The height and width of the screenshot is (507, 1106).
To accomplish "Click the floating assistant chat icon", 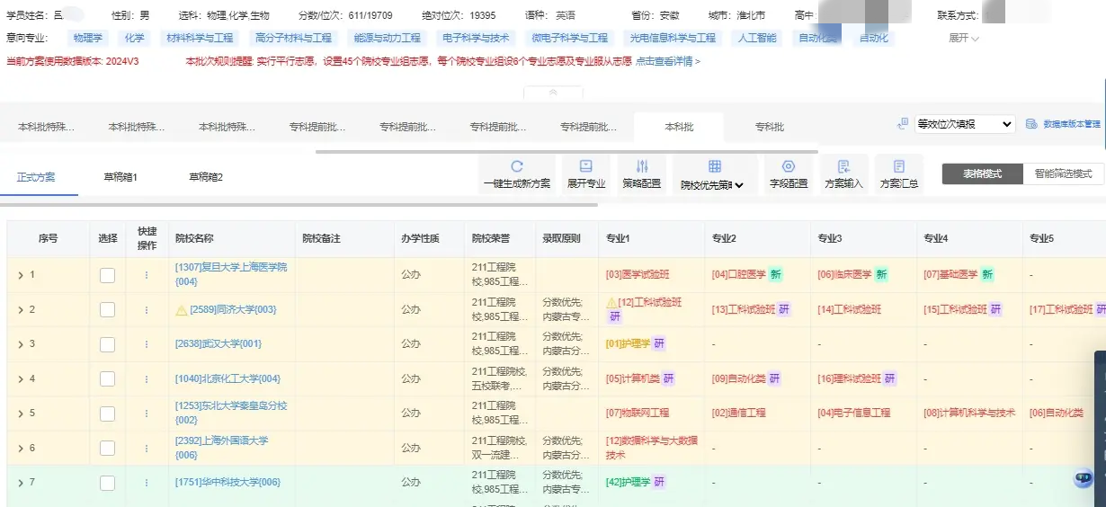I will click(1084, 478).
